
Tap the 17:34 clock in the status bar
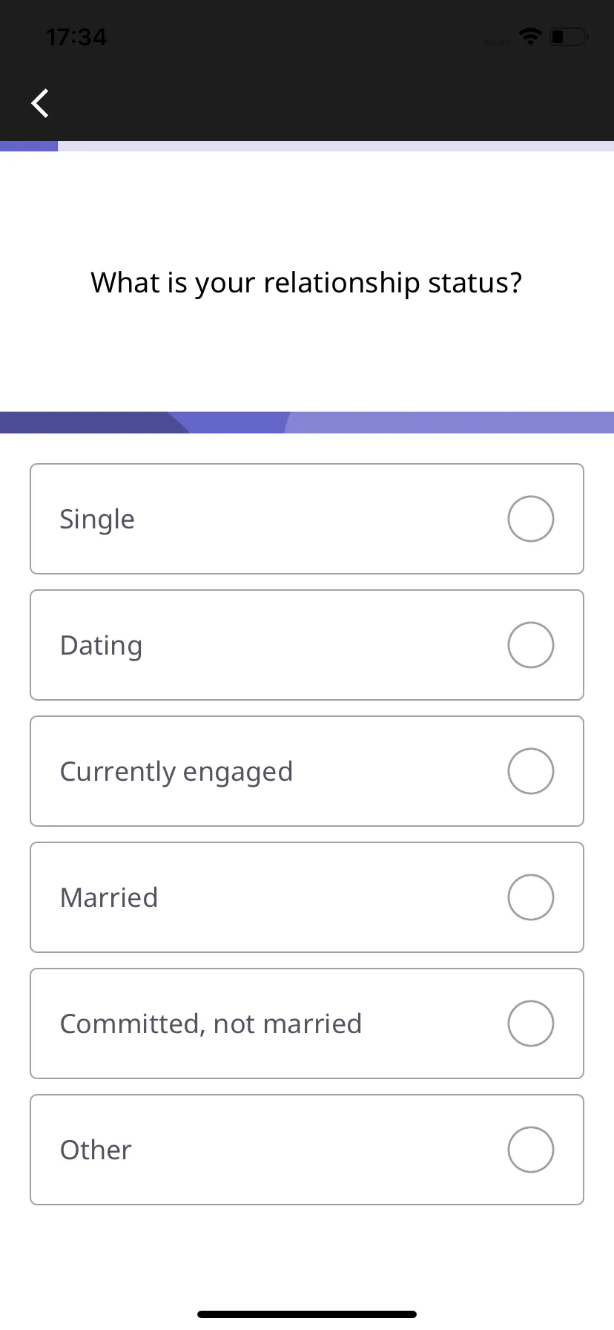point(76,36)
